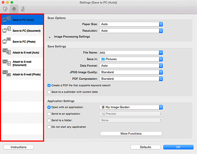Click the Instructions button
This screenshot has width=197, height=154.
(x=19, y=147)
